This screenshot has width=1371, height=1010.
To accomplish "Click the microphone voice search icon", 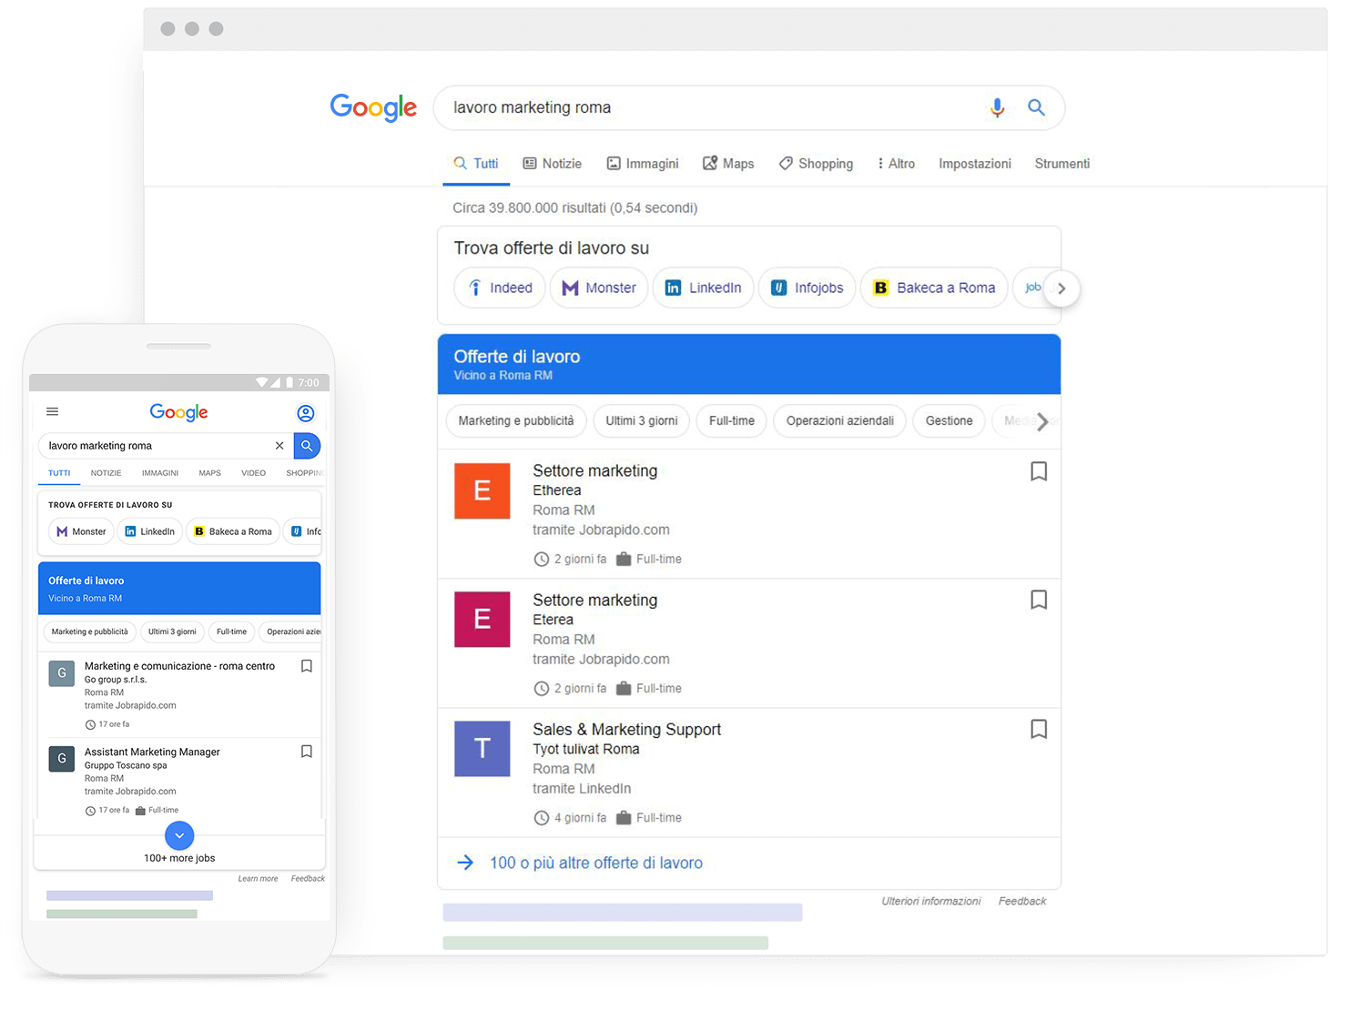I will tap(997, 108).
